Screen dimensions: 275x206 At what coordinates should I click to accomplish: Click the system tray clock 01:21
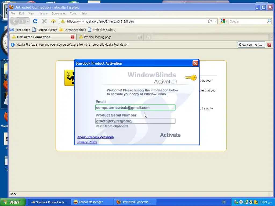coord(266,202)
